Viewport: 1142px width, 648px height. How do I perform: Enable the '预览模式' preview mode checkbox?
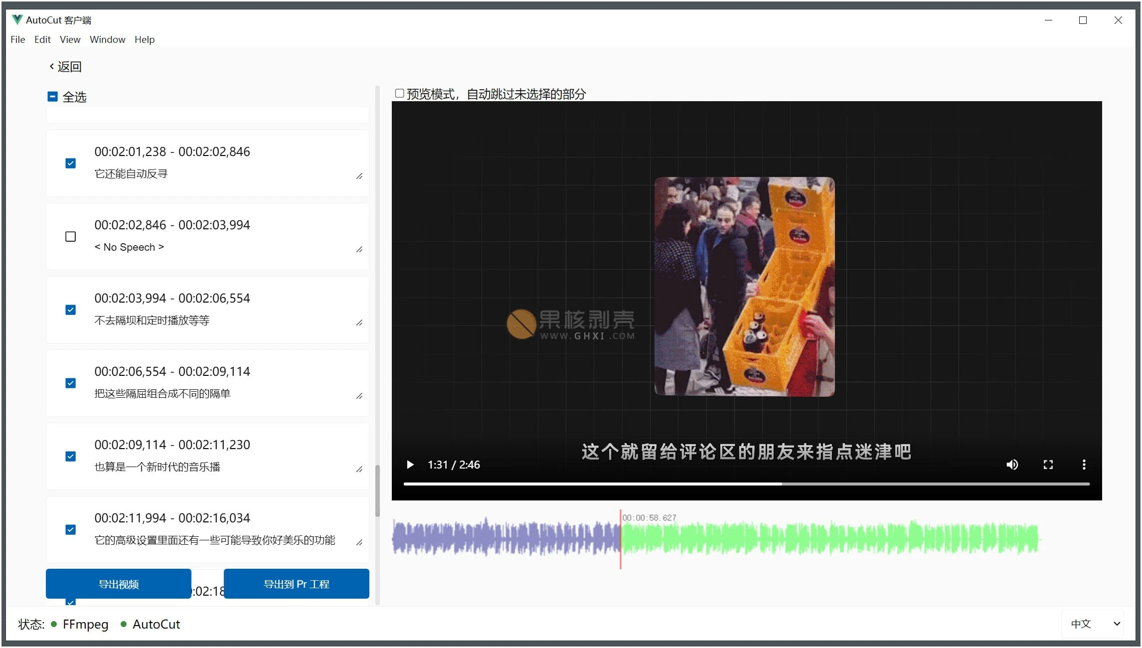point(399,93)
